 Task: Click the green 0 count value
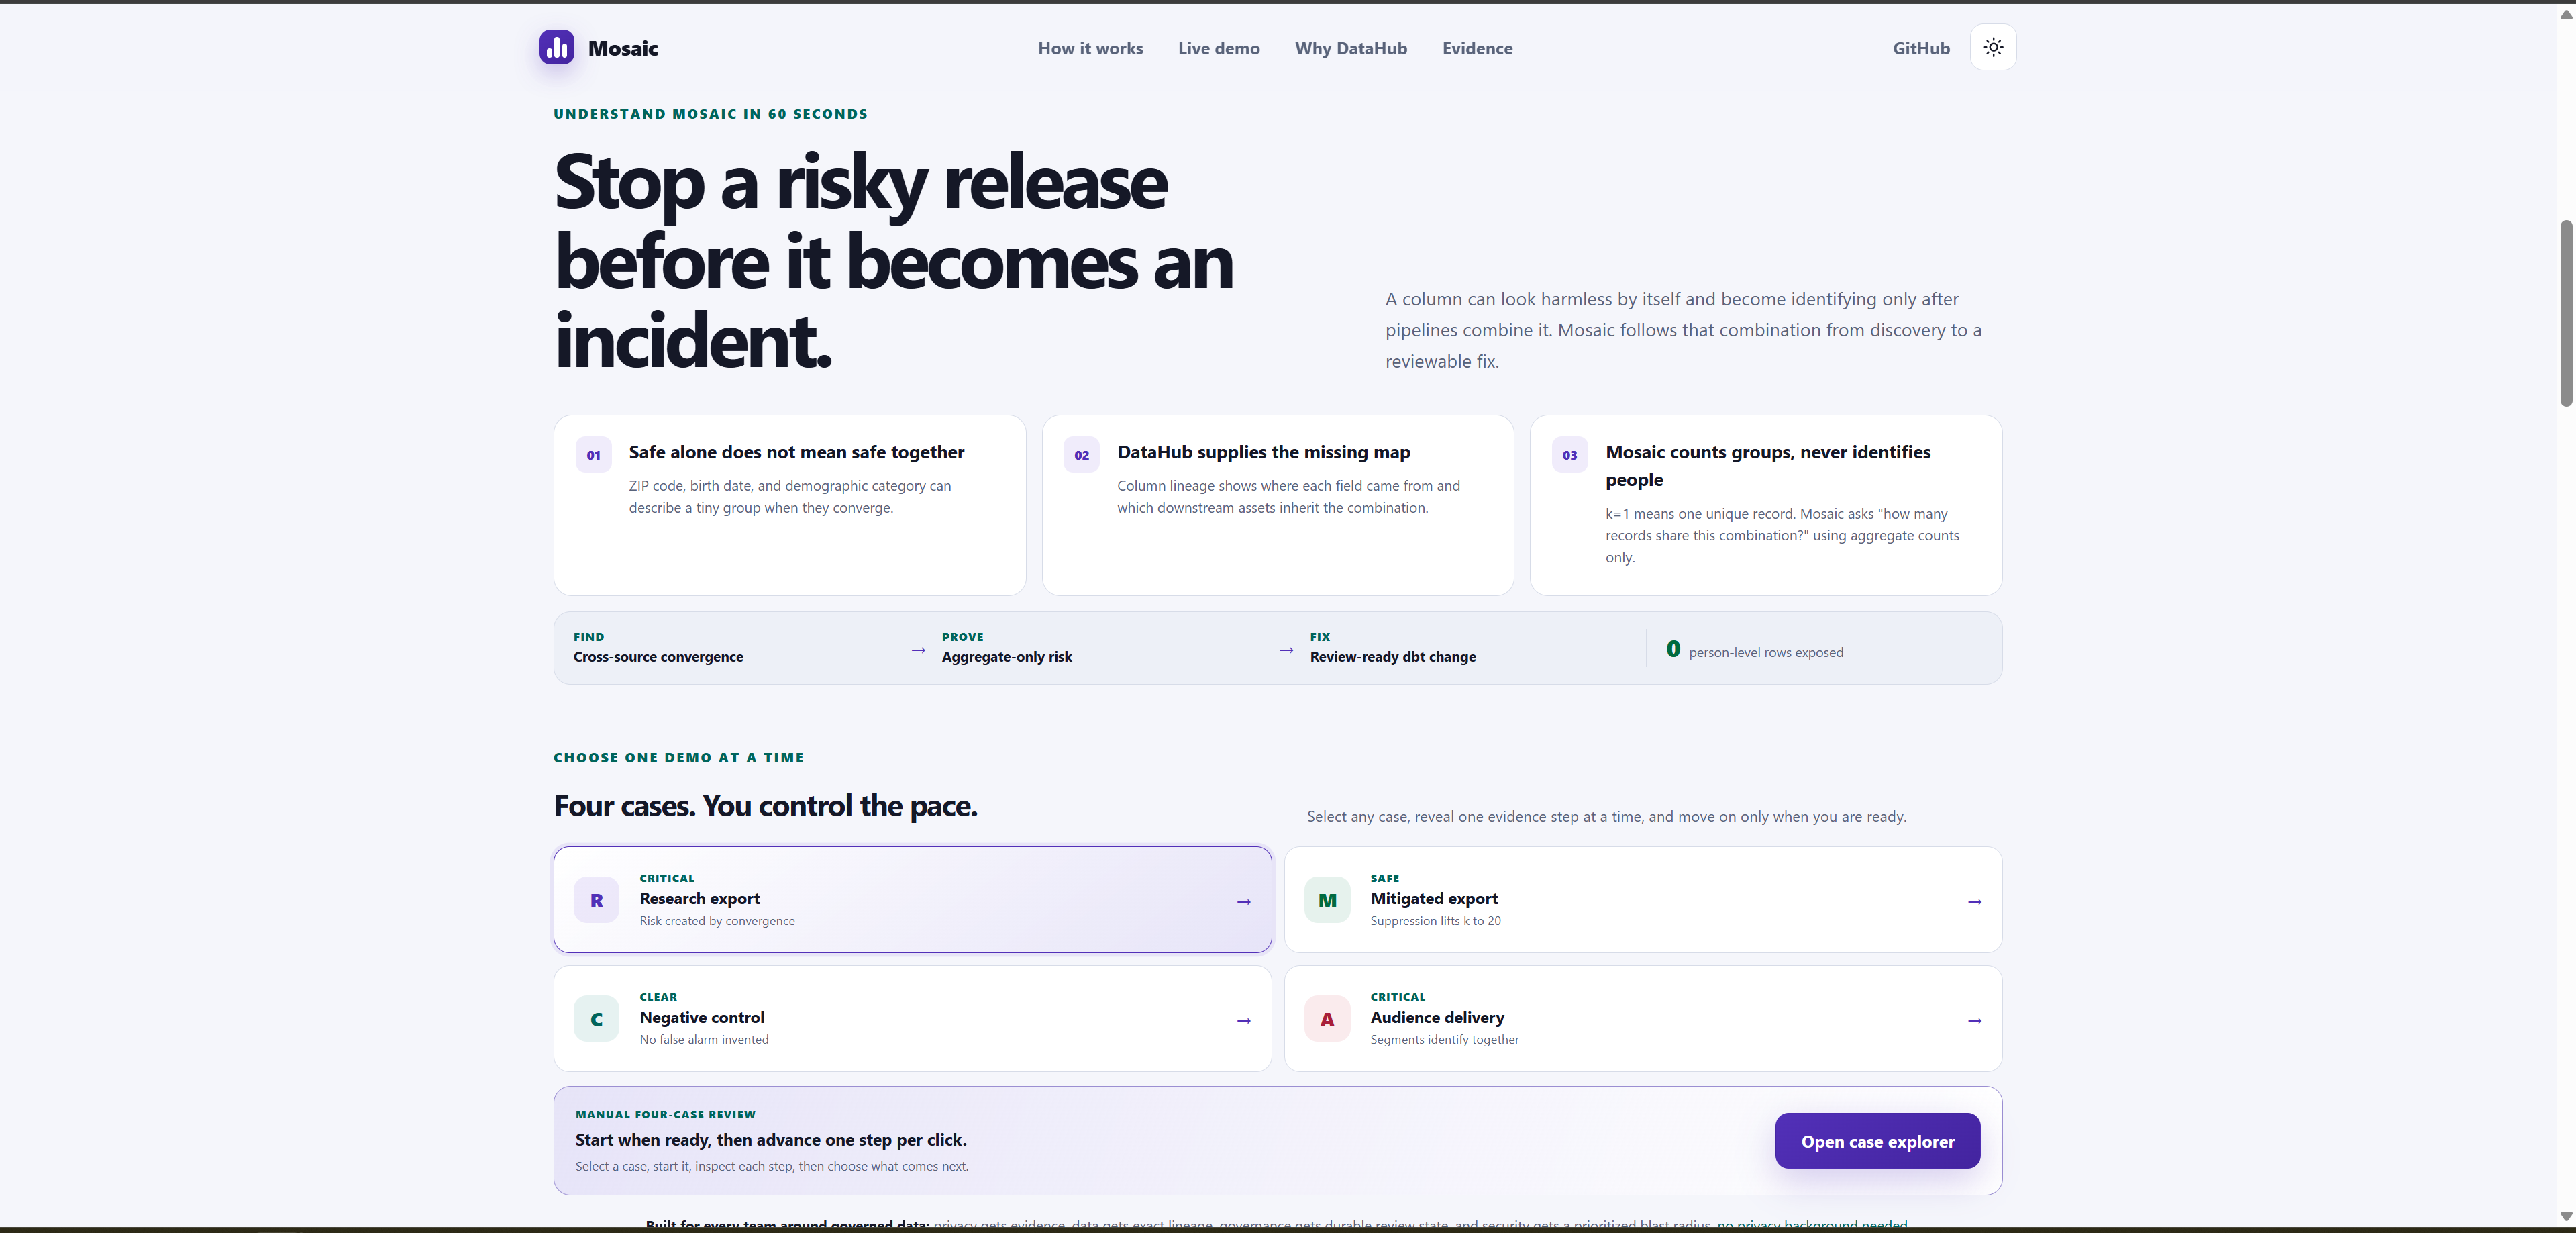point(1673,649)
